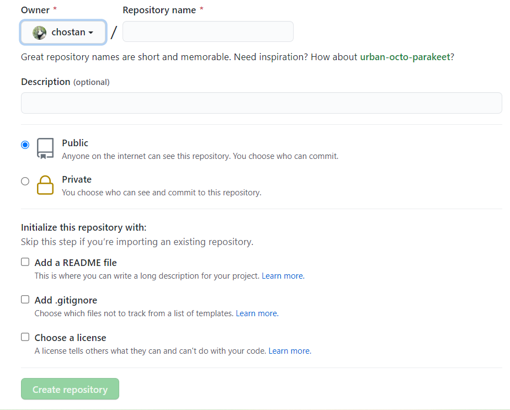The image size is (510, 410).
Task: Click the Choose a license label
Action: (70, 338)
